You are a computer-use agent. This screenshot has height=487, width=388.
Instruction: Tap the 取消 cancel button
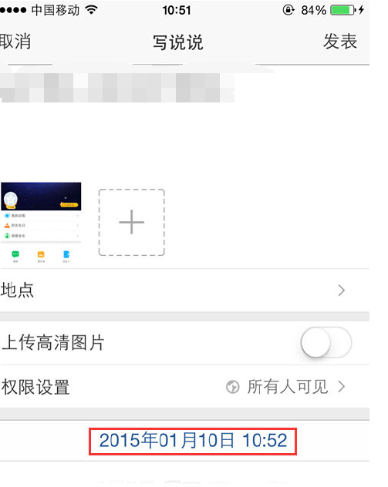15,42
